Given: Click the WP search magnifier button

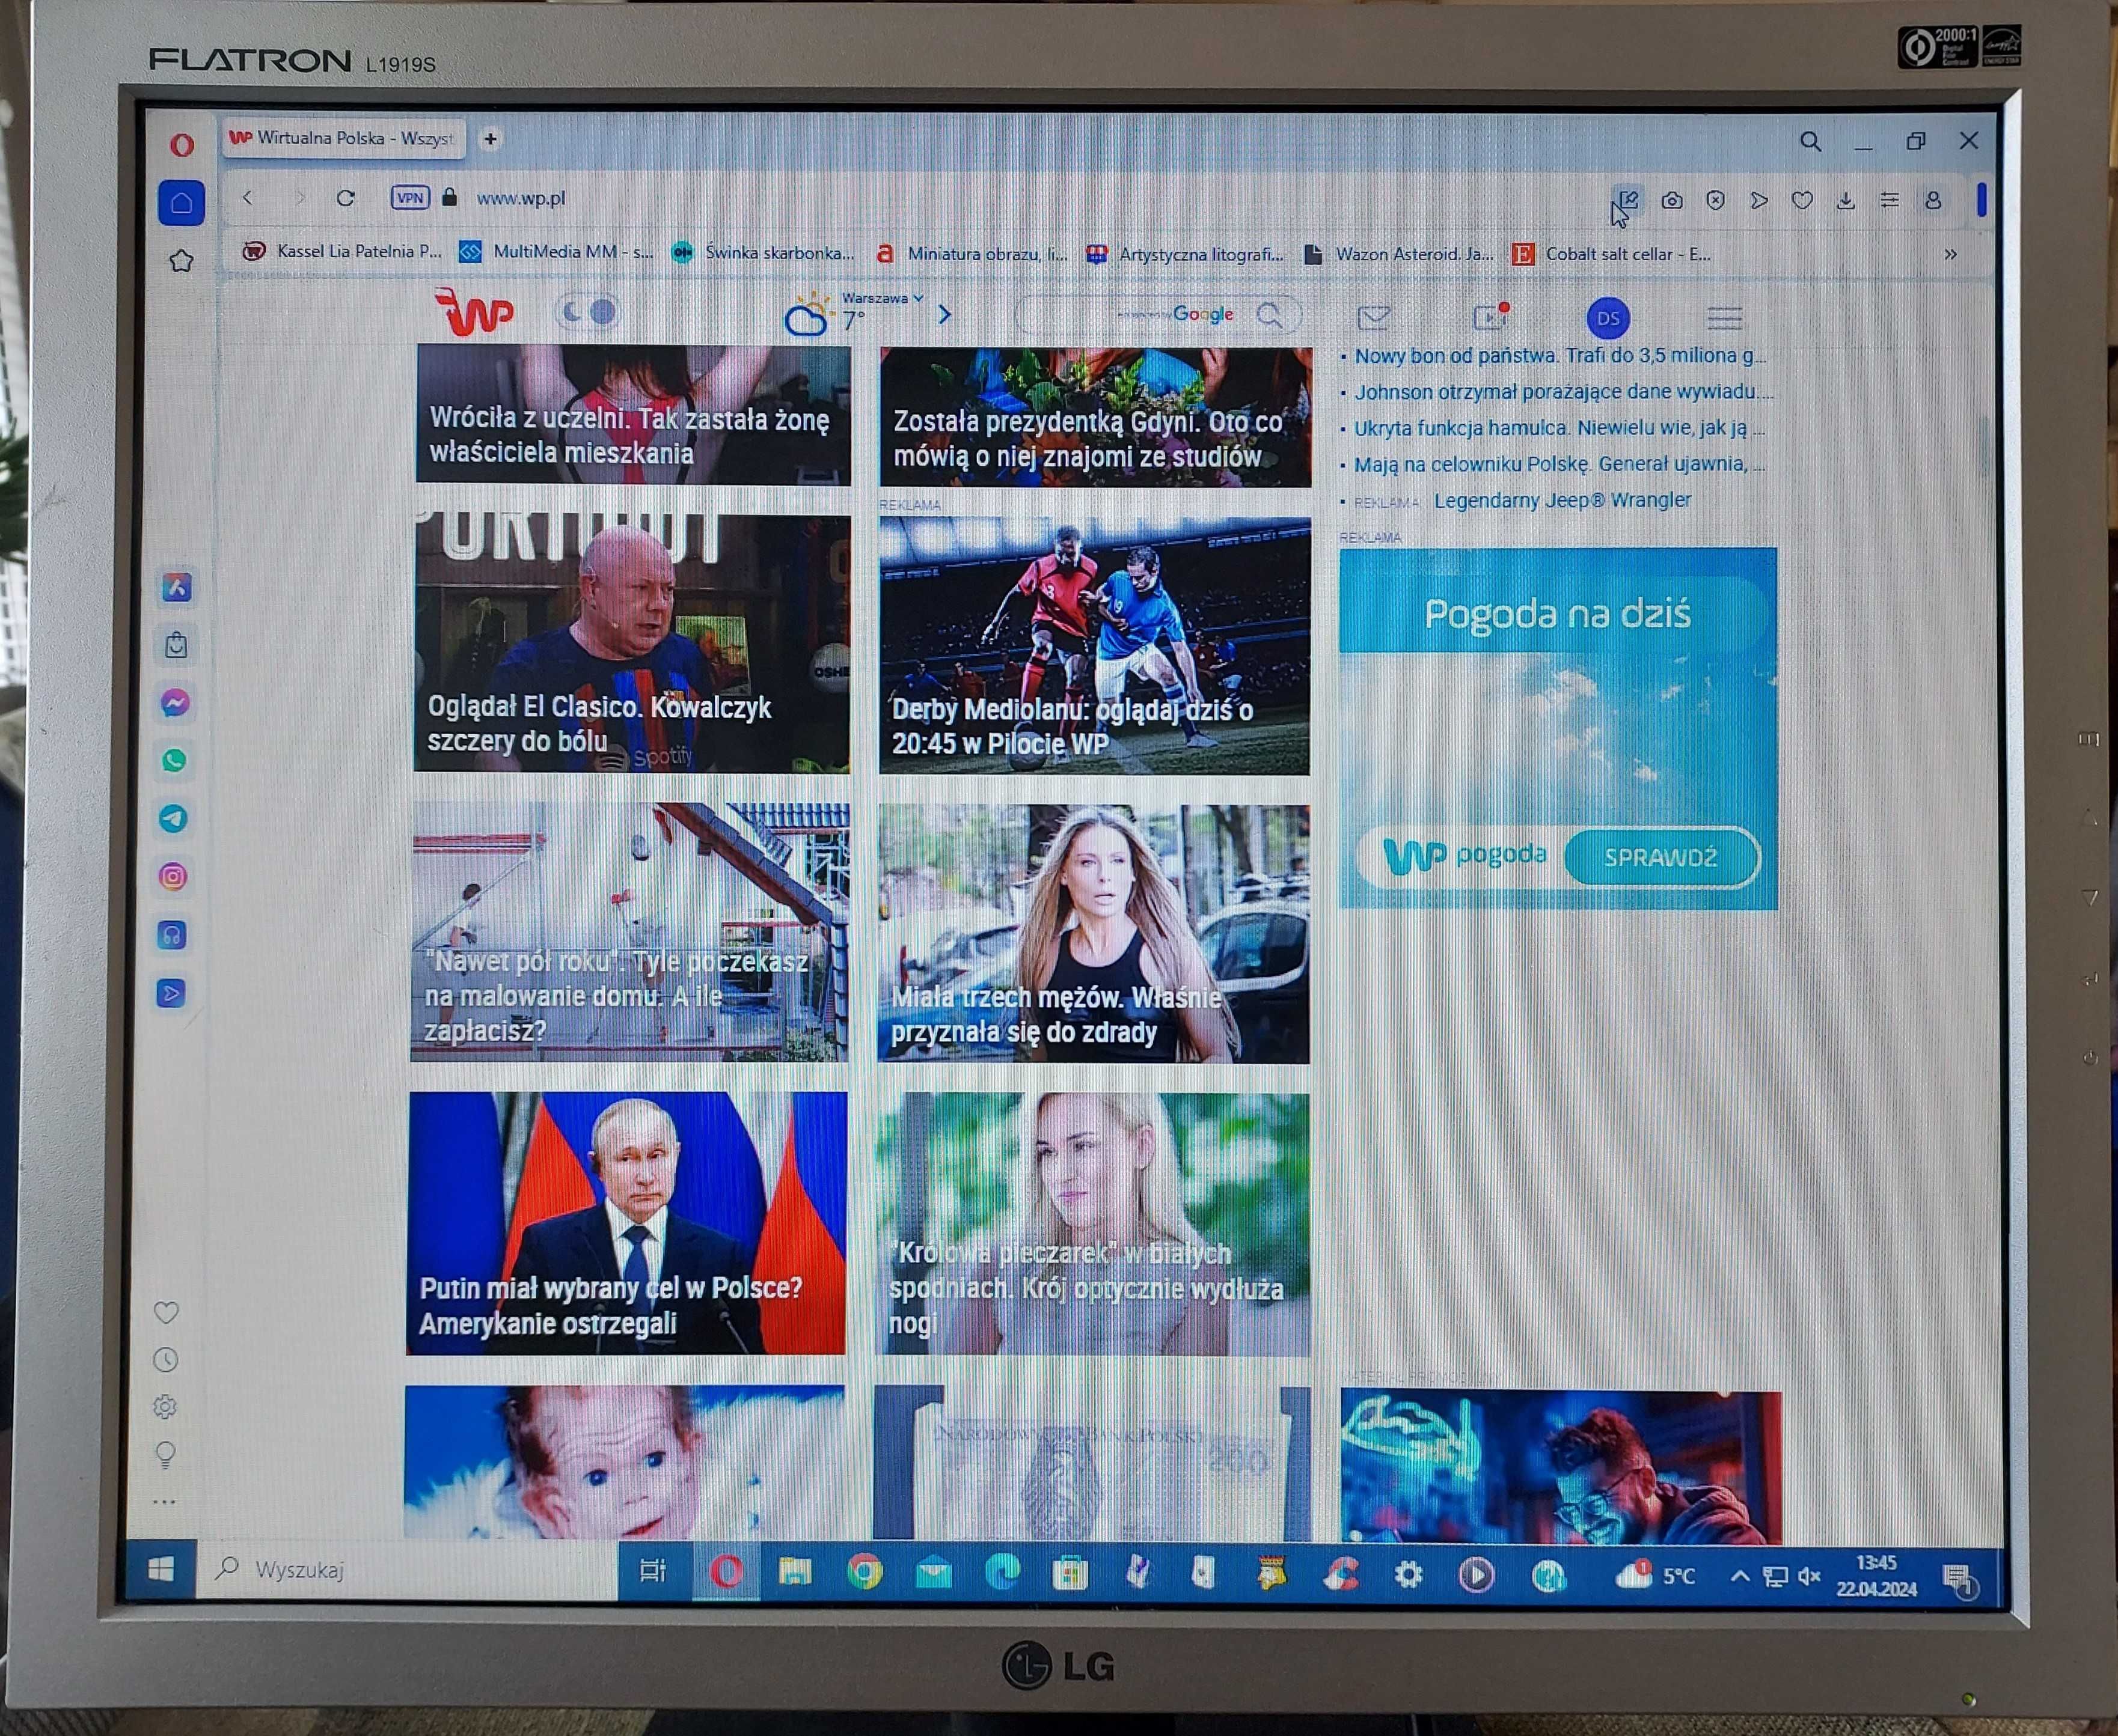Looking at the screenshot, I should tap(1270, 315).
